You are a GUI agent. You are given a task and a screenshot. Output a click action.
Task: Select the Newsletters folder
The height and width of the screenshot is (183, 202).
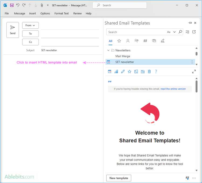click(x=123, y=50)
